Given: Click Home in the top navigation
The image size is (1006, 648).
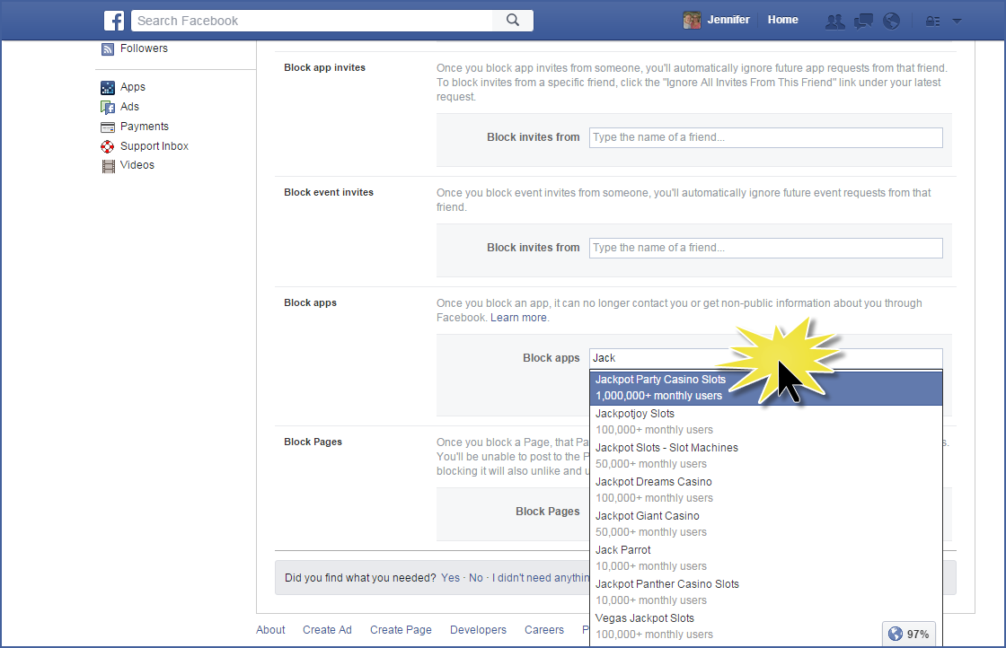Looking at the screenshot, I should [x=782, y=19].
